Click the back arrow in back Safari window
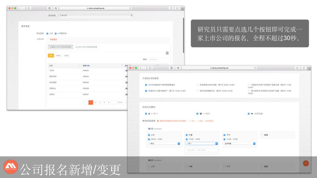 coord(20,8)
